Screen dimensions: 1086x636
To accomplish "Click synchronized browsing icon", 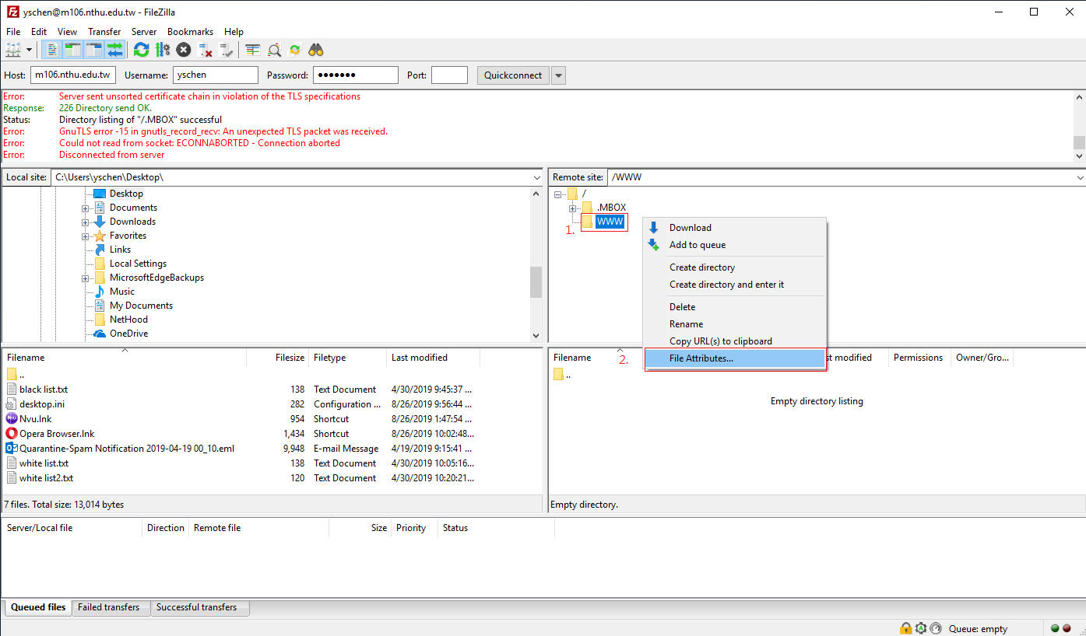I will (295, 50).
